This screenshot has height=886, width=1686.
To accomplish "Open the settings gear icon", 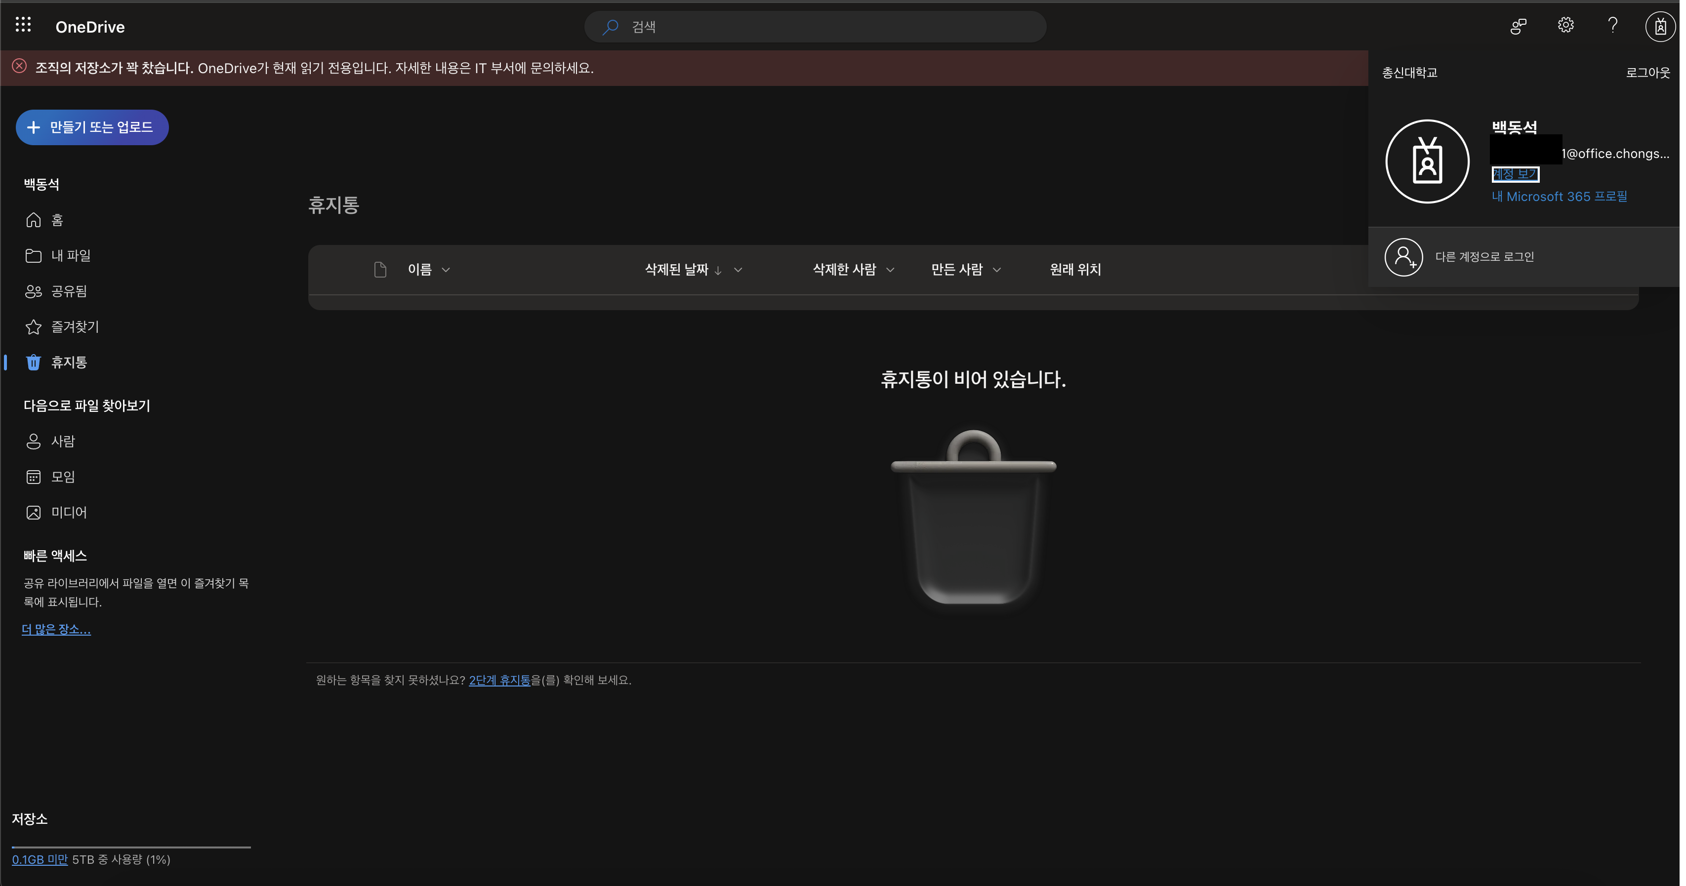I will (1565, 26).
